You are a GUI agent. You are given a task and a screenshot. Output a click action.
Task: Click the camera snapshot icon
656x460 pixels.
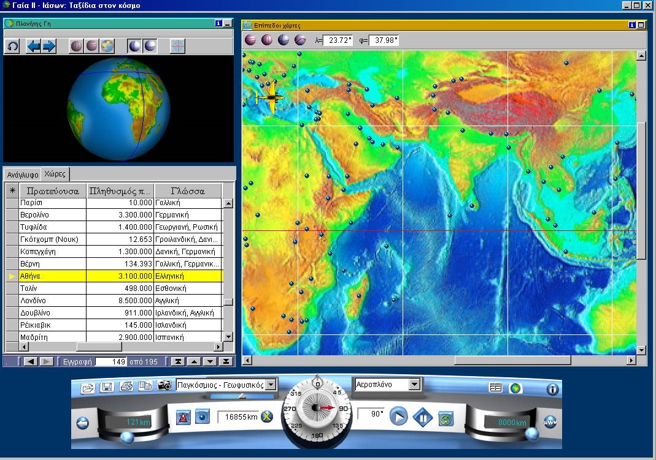[164, 385]
